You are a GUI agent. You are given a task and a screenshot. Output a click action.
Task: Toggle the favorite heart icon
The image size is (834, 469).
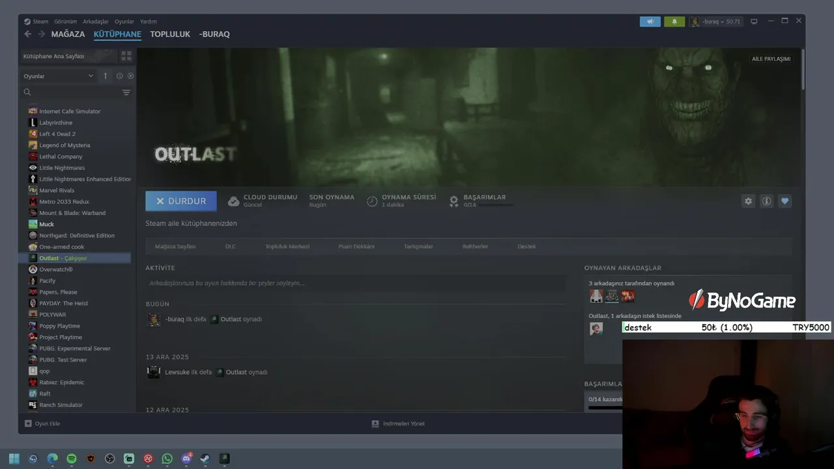[x=784, y=201]
